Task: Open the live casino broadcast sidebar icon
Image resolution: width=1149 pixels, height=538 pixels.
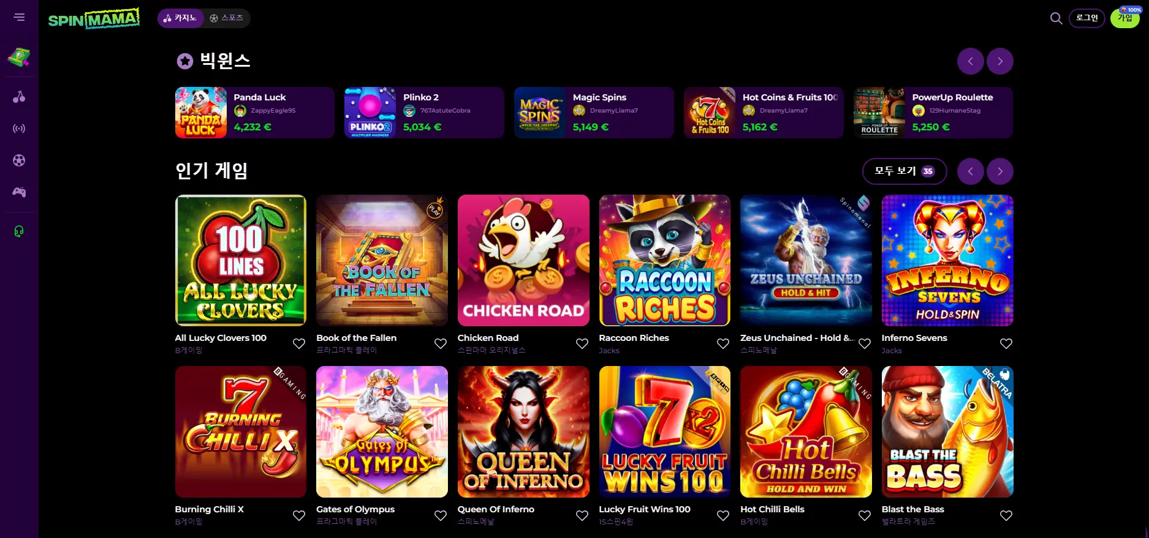Action: pyautogui.click(x=19, y=129)
